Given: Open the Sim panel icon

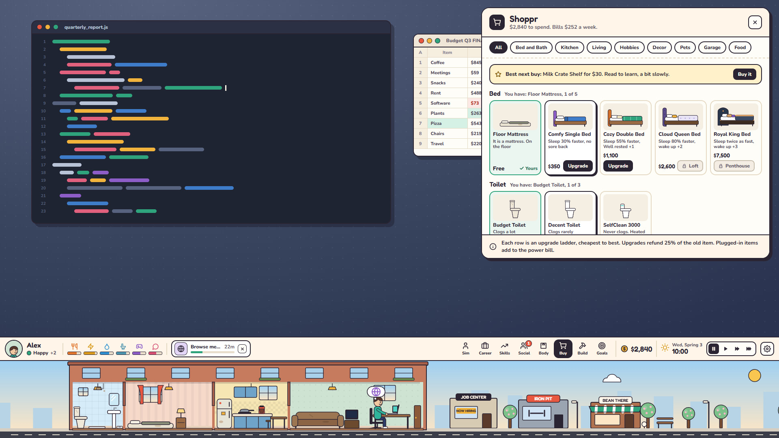Looking at the screenshot, I should coord(465,349).
